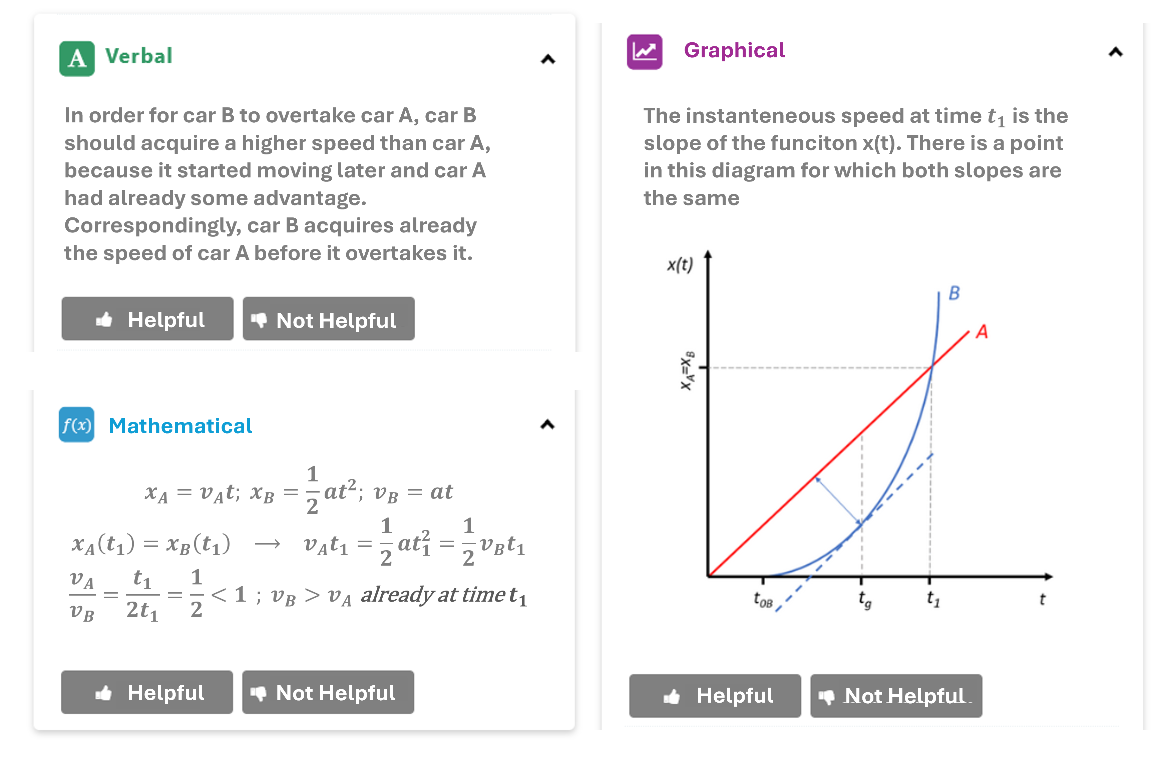Rate the Mathematical explanation Not Helpful
This screenshot has width=1168, height=767.
point(328,692)
